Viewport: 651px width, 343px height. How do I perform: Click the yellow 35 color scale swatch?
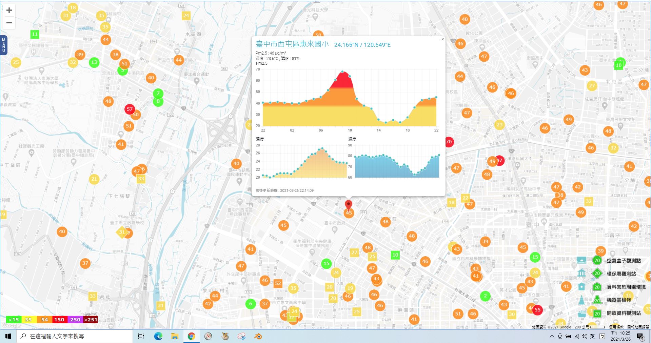[x=29, y=320]
